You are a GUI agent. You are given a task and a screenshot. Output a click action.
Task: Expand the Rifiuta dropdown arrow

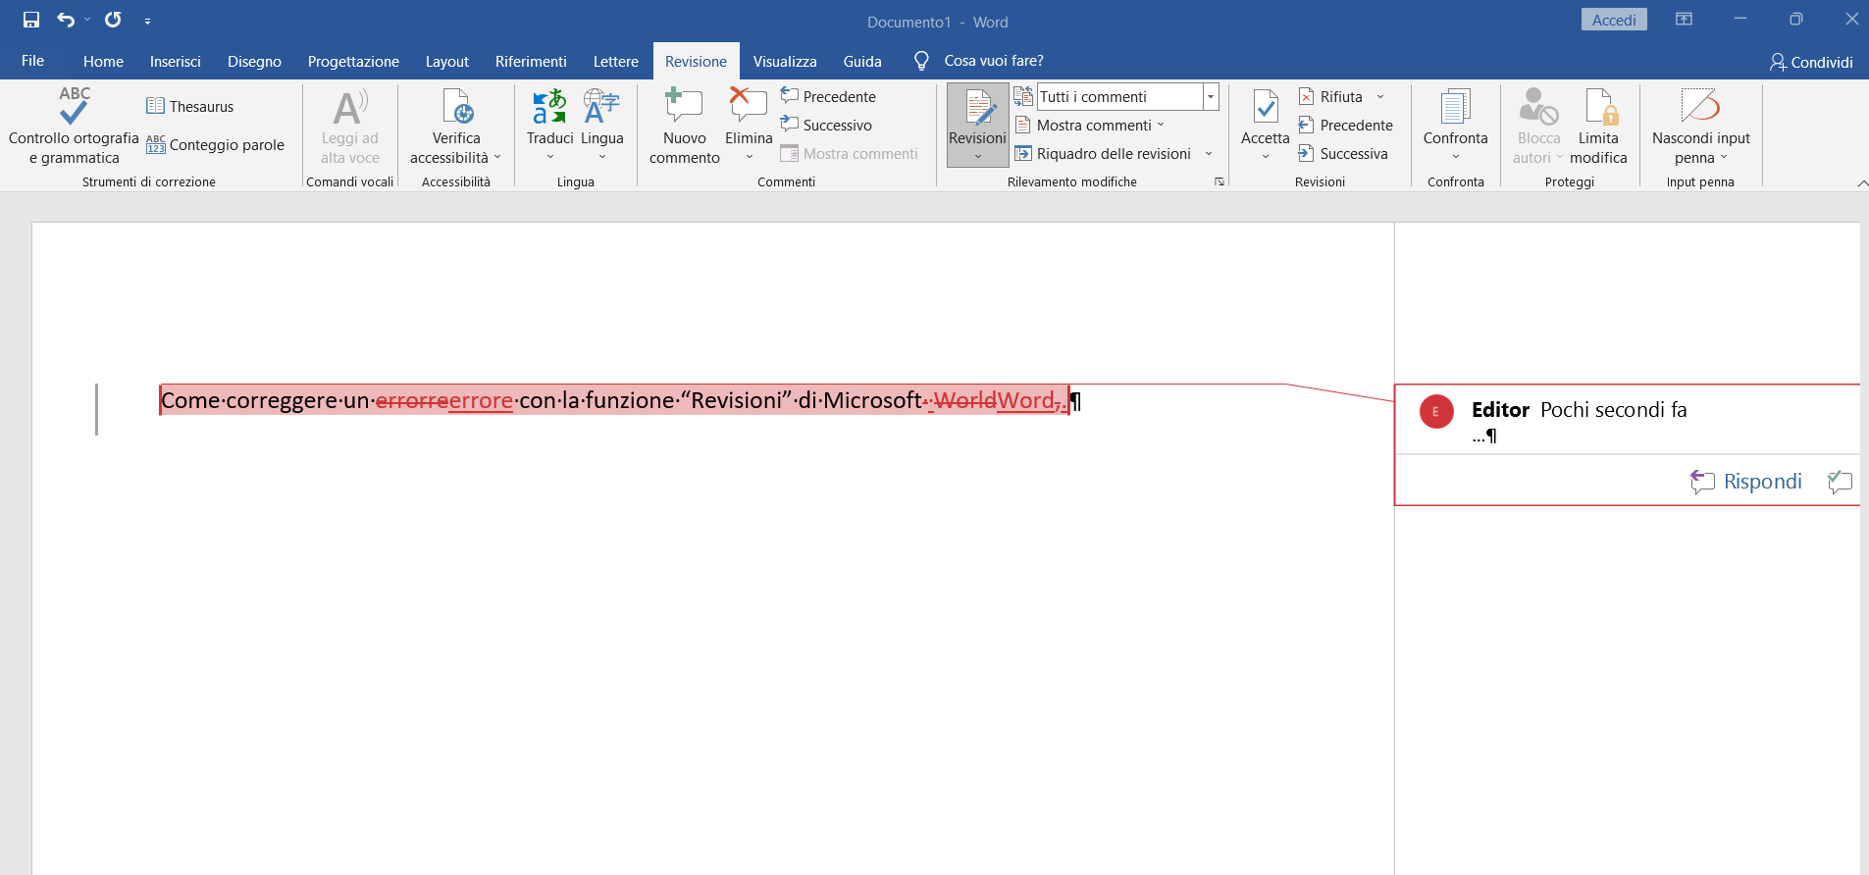click(x=1380, y=96)
